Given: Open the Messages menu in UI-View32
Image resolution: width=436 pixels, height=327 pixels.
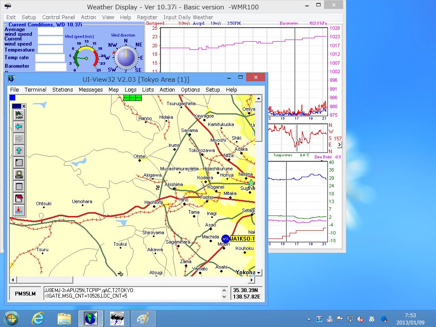Looking at the screenshot, I should (91, 90).
